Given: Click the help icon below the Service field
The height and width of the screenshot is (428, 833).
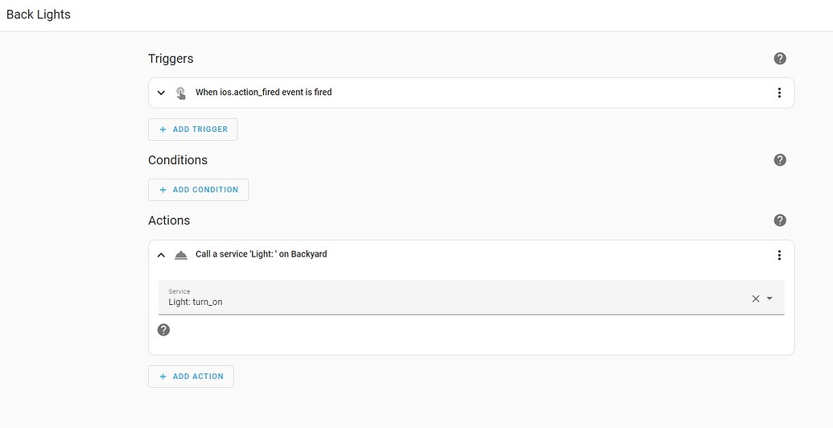Looking at the screenshot, I should click(163, 330).
